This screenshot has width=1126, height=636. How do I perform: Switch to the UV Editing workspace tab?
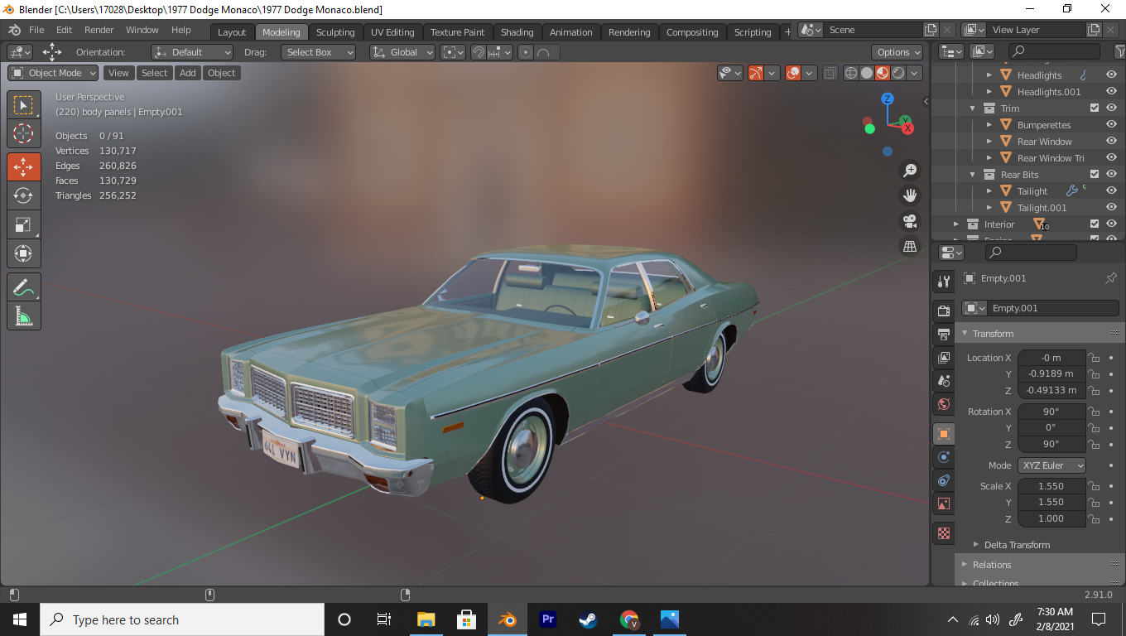392,32
